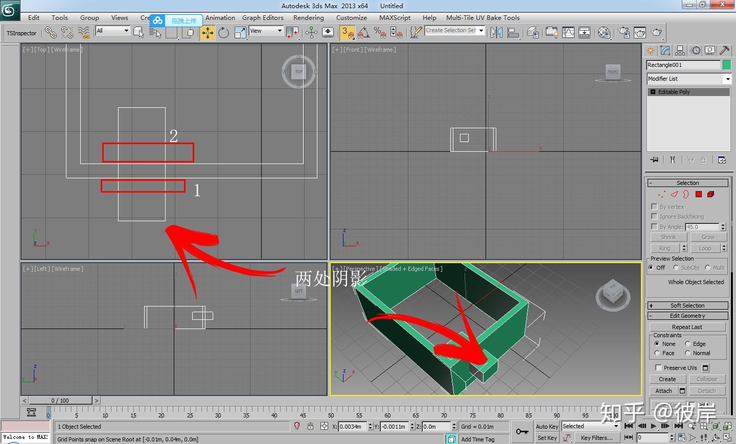Open the MAXScript menu
Image resolution: width=736 pixels, height=444 pixels.
point(395,17)
